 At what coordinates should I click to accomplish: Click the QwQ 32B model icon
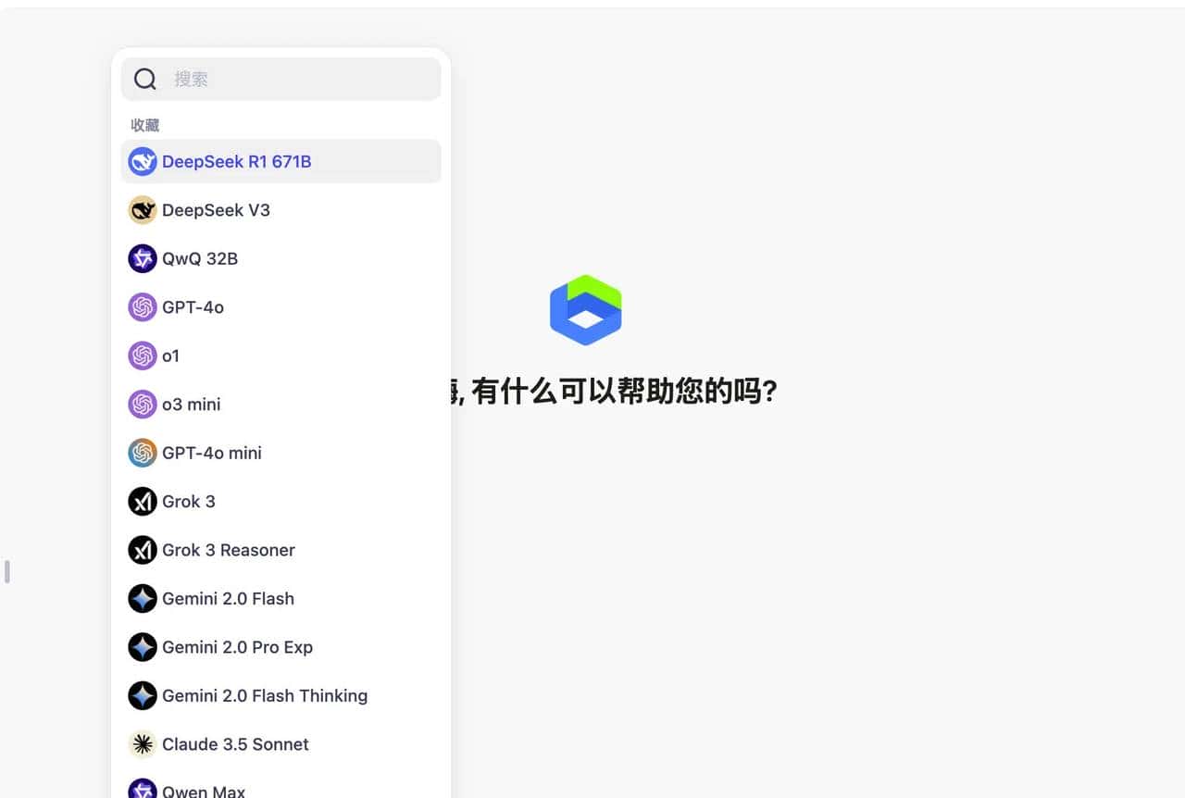(143, 258)
